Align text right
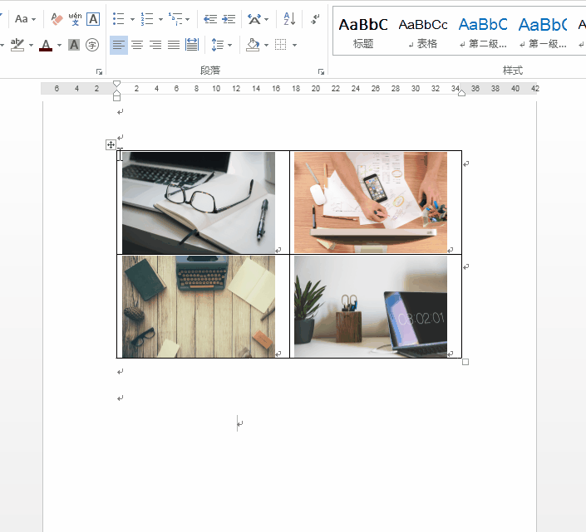Screen dimensions: 586x532 coord(155,45)
